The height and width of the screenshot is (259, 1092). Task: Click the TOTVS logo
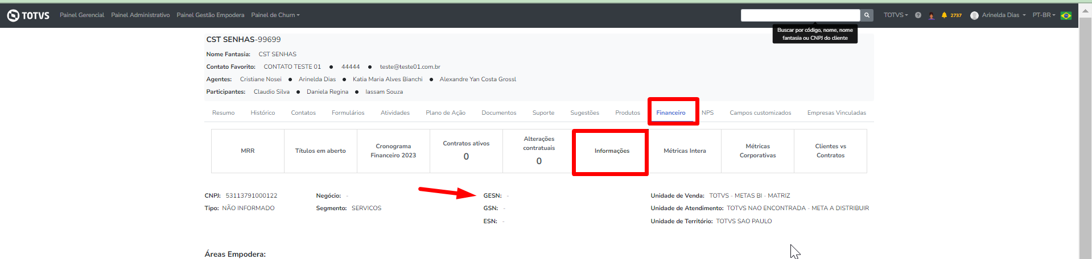28,15
